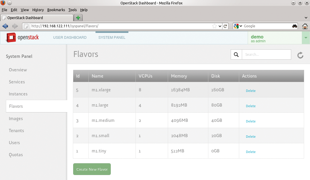Open the Bookmarks menu

[56, 10]
